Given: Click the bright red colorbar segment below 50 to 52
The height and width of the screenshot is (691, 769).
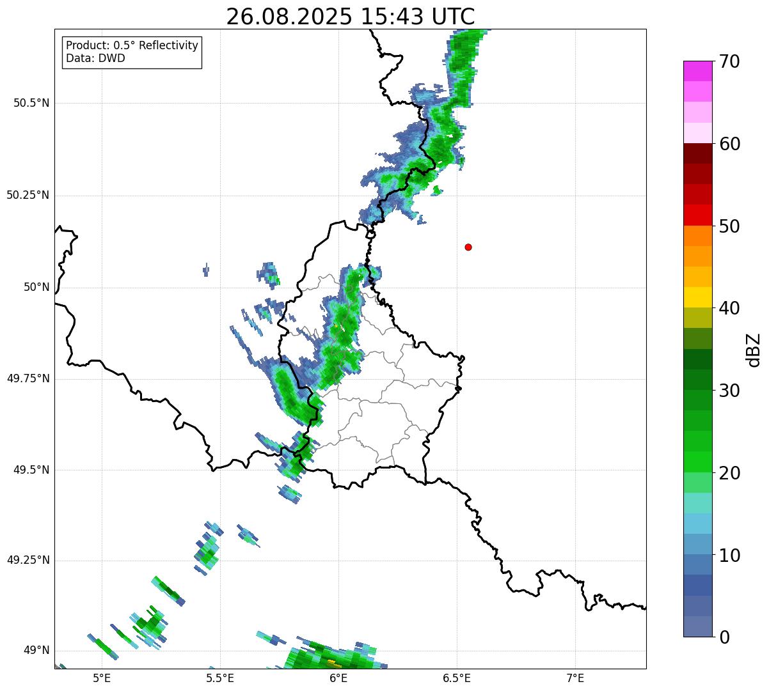Looking at the screenshot, I should click(698, 215).
